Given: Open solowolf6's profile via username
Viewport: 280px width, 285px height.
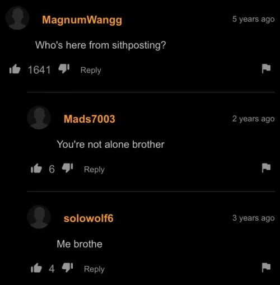Looking at the screenshot, I should click(x=88, y=218).
